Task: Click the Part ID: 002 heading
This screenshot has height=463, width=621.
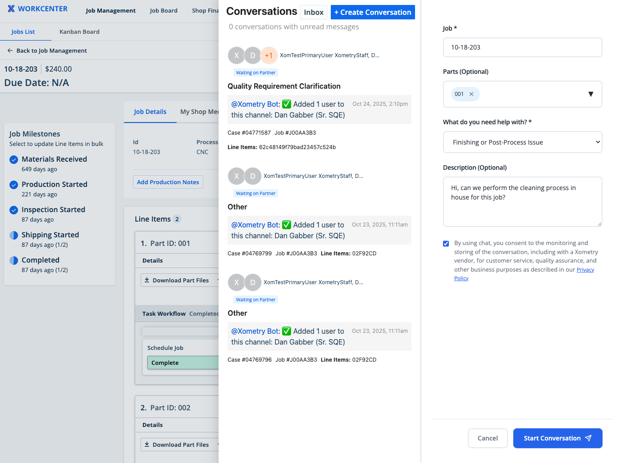Action: (x=170, y=408)
